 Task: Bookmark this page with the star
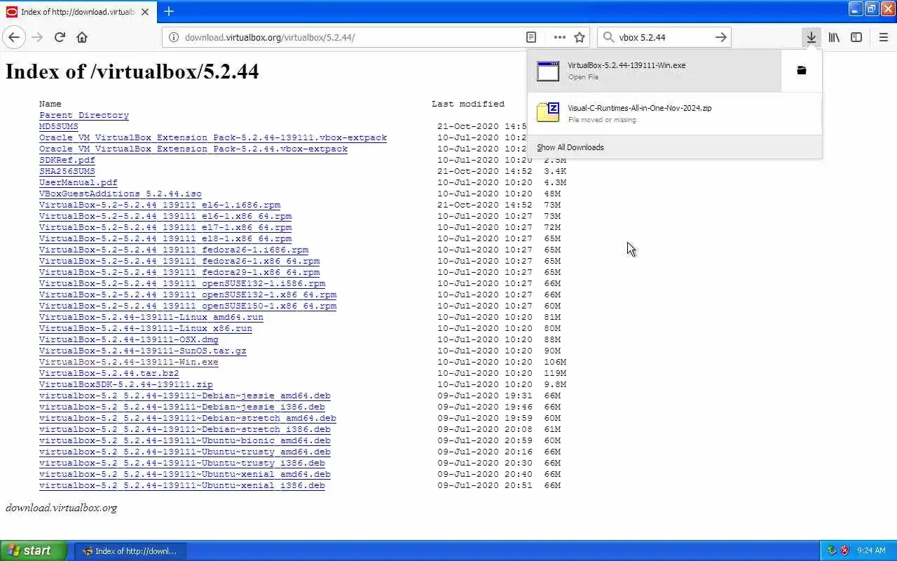click(x=580, y=37)
